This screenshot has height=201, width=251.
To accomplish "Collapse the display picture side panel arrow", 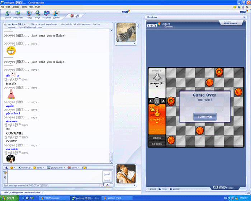I will [x=138, y=27].
